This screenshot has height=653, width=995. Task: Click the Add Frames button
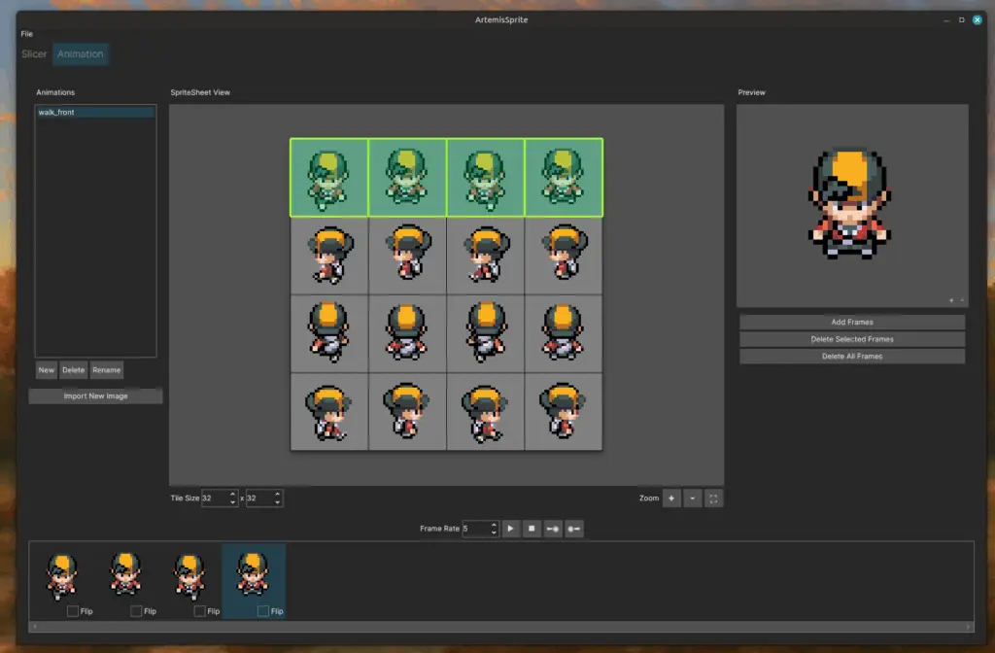click(x=851, y=322)
